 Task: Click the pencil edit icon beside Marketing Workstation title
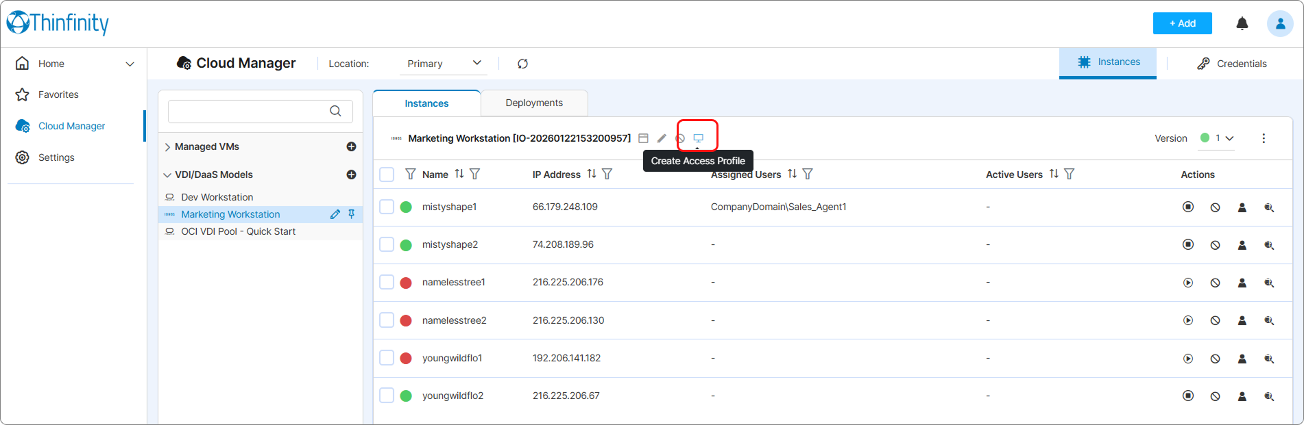click(662, 138)
